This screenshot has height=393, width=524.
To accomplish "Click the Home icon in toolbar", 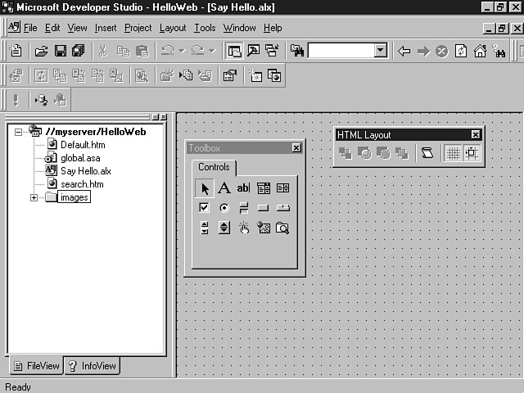I will 480,51.
